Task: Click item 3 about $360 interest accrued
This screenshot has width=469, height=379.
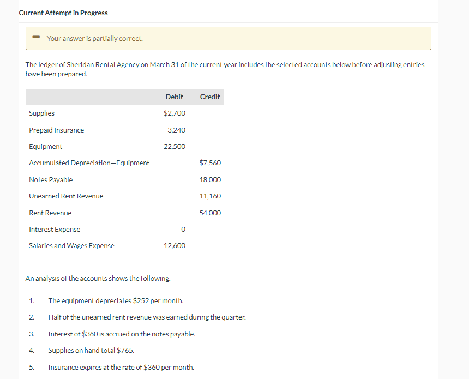Action: tap(122, 334)
